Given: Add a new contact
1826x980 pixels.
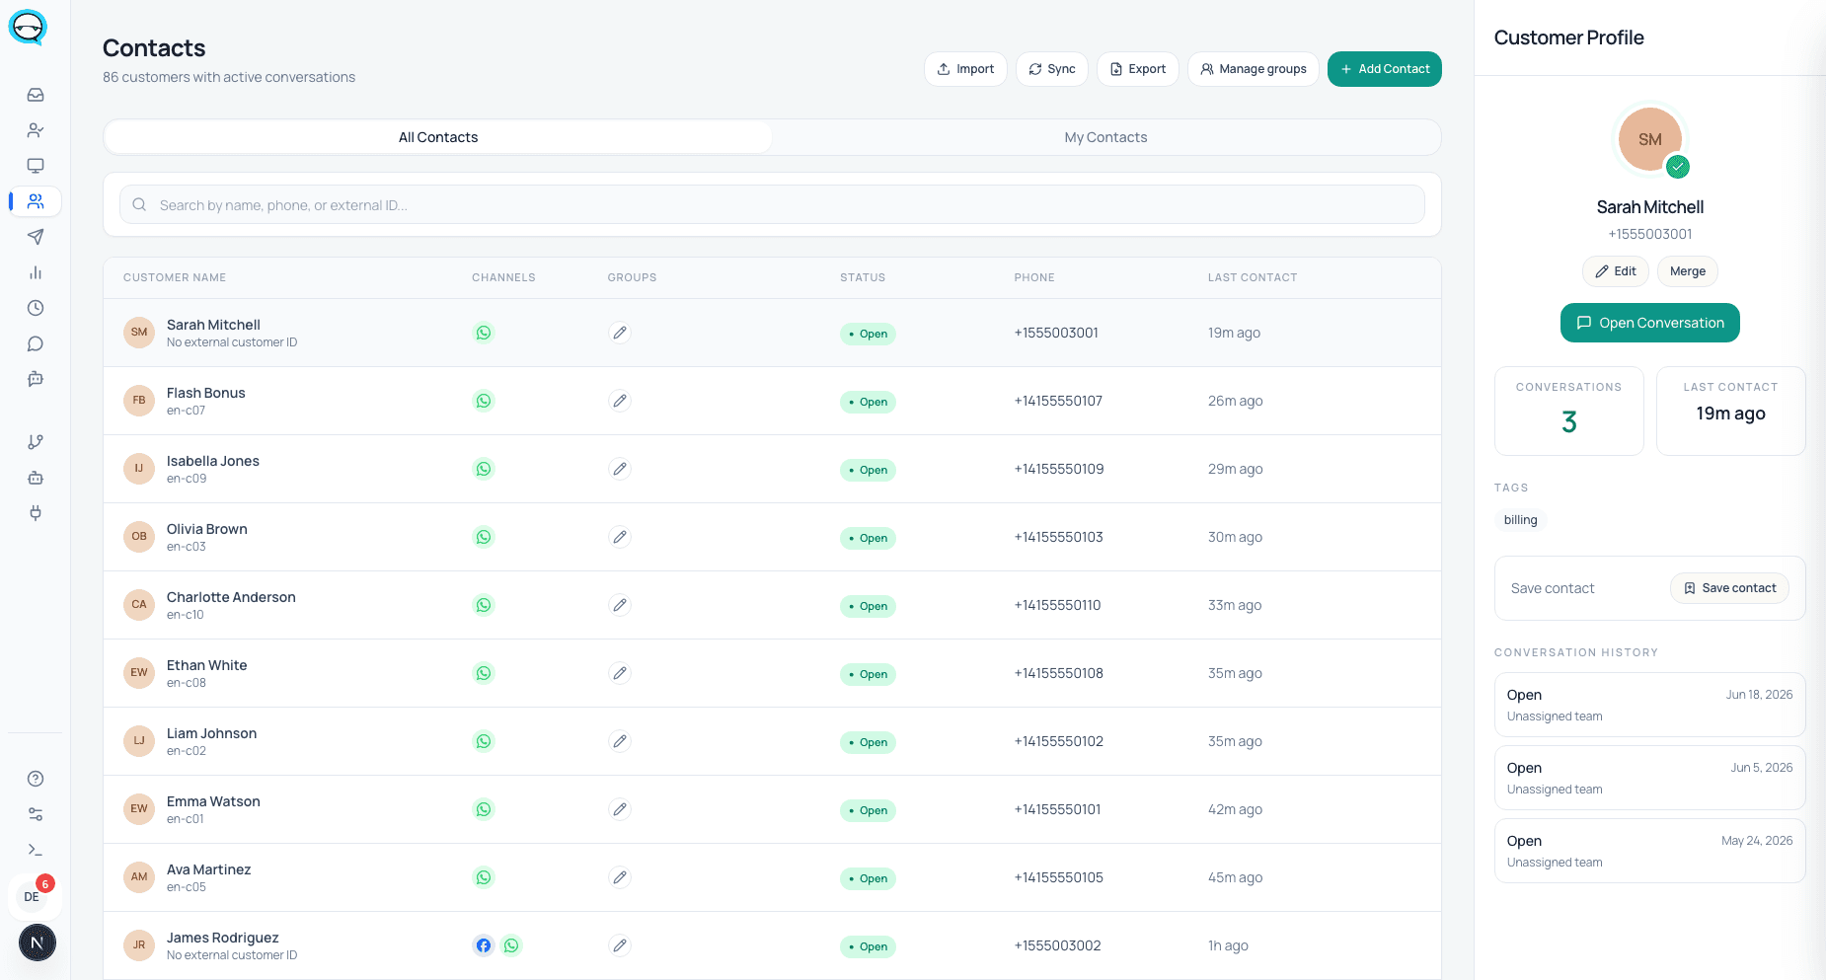Looking at the screenshot, I should click(x=1385, y=69).
